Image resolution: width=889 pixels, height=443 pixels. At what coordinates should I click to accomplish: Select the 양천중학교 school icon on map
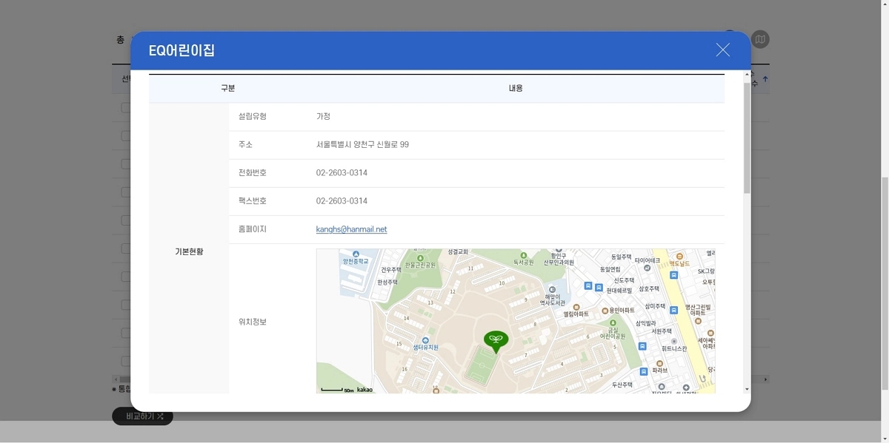coord(356,254)
